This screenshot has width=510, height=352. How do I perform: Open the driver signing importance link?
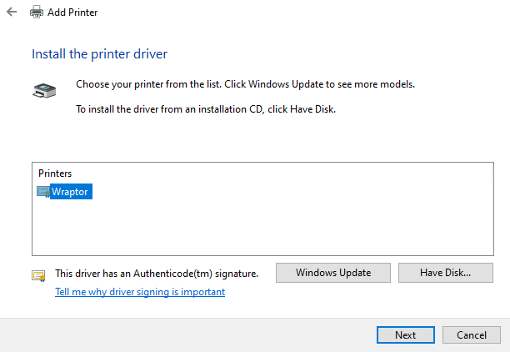[140, 292]
